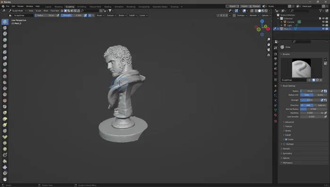Toggle the camera view icon
Screen dimensions: 330x187
click(269, 50)
